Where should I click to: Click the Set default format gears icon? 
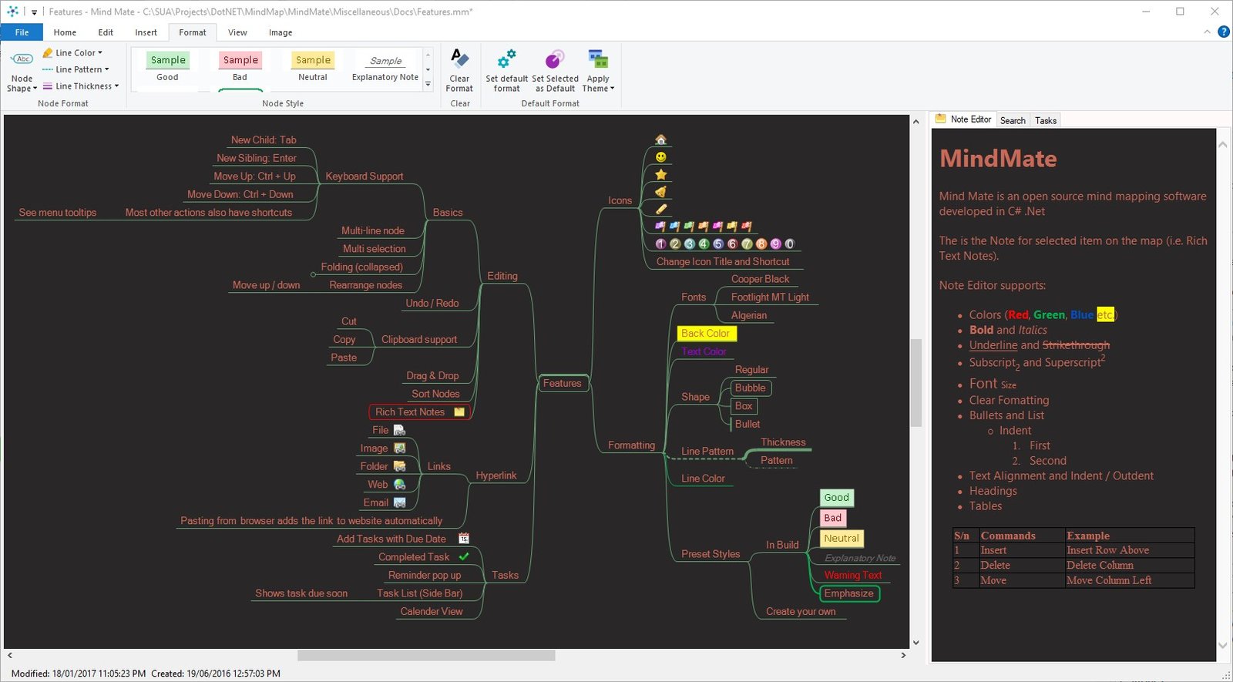coord(506,59)
